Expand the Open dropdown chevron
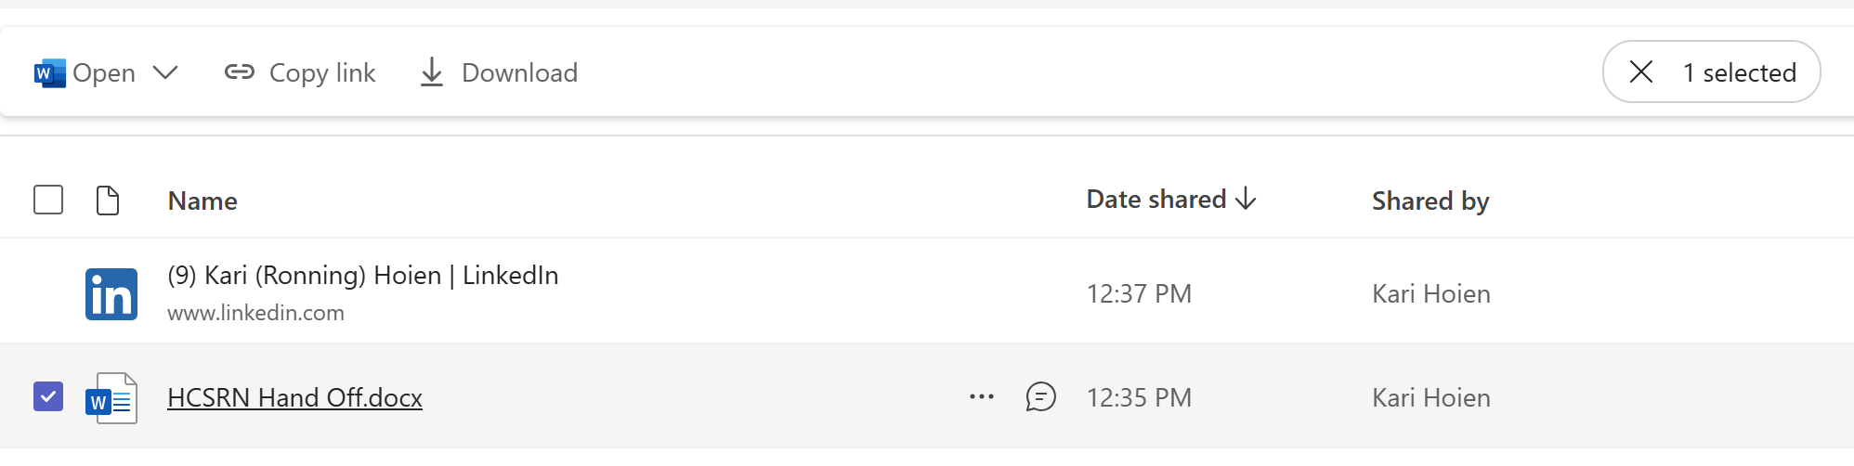The image size is (1854, 466). [165, 72]
